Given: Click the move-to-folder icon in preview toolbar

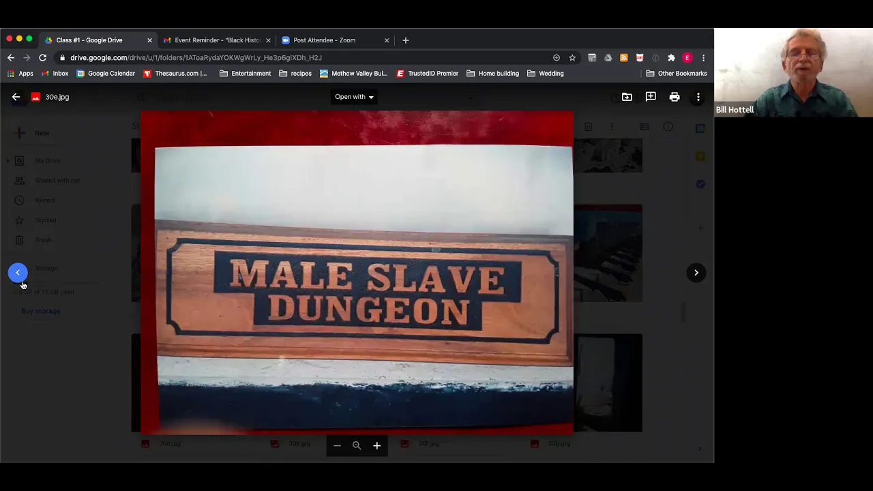Looking at the screenshot, I should [627, 97].
